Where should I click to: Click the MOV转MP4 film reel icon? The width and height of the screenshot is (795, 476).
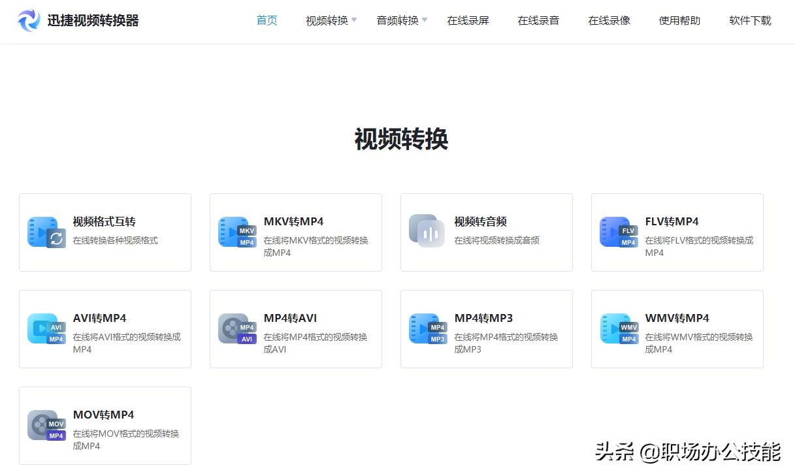click(x=46, y=426)
